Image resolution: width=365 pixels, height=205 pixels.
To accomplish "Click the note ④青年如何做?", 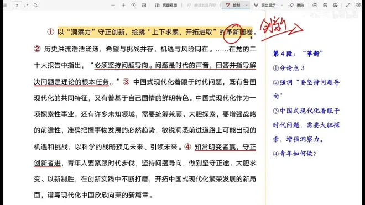I will coord(294,154).
